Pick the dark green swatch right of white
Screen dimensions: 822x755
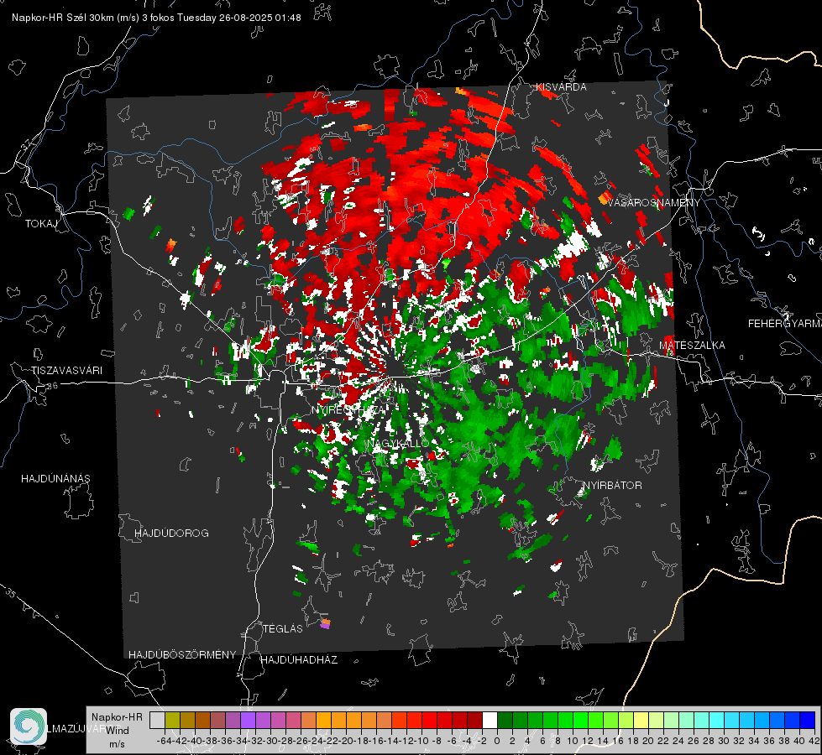505,721
